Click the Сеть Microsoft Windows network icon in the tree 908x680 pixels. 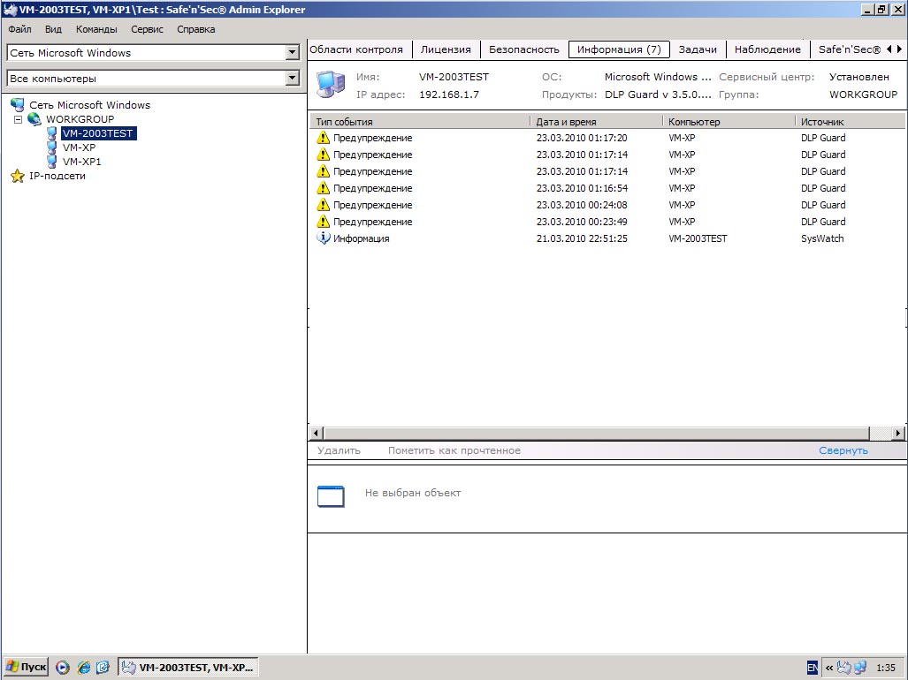coord(18,105)
